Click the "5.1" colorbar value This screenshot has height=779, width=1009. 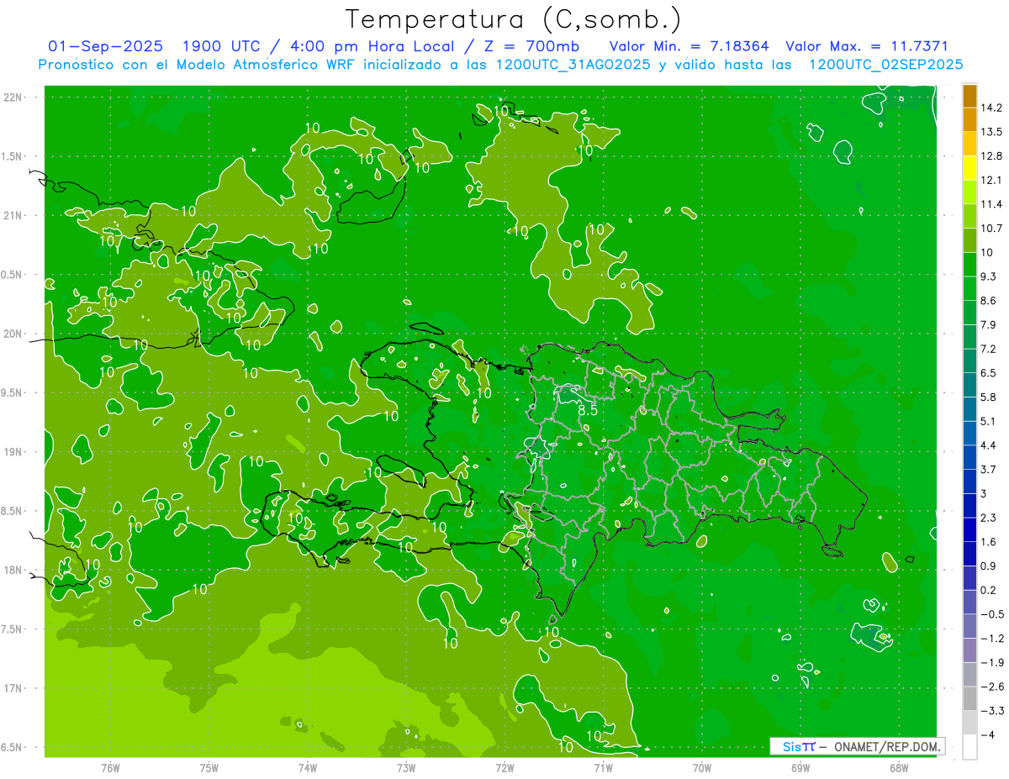(x=988, y=421)
